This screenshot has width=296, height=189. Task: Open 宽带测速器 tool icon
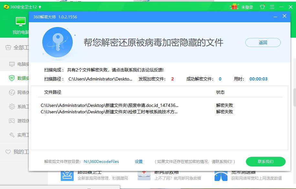[x=221, y=176]
